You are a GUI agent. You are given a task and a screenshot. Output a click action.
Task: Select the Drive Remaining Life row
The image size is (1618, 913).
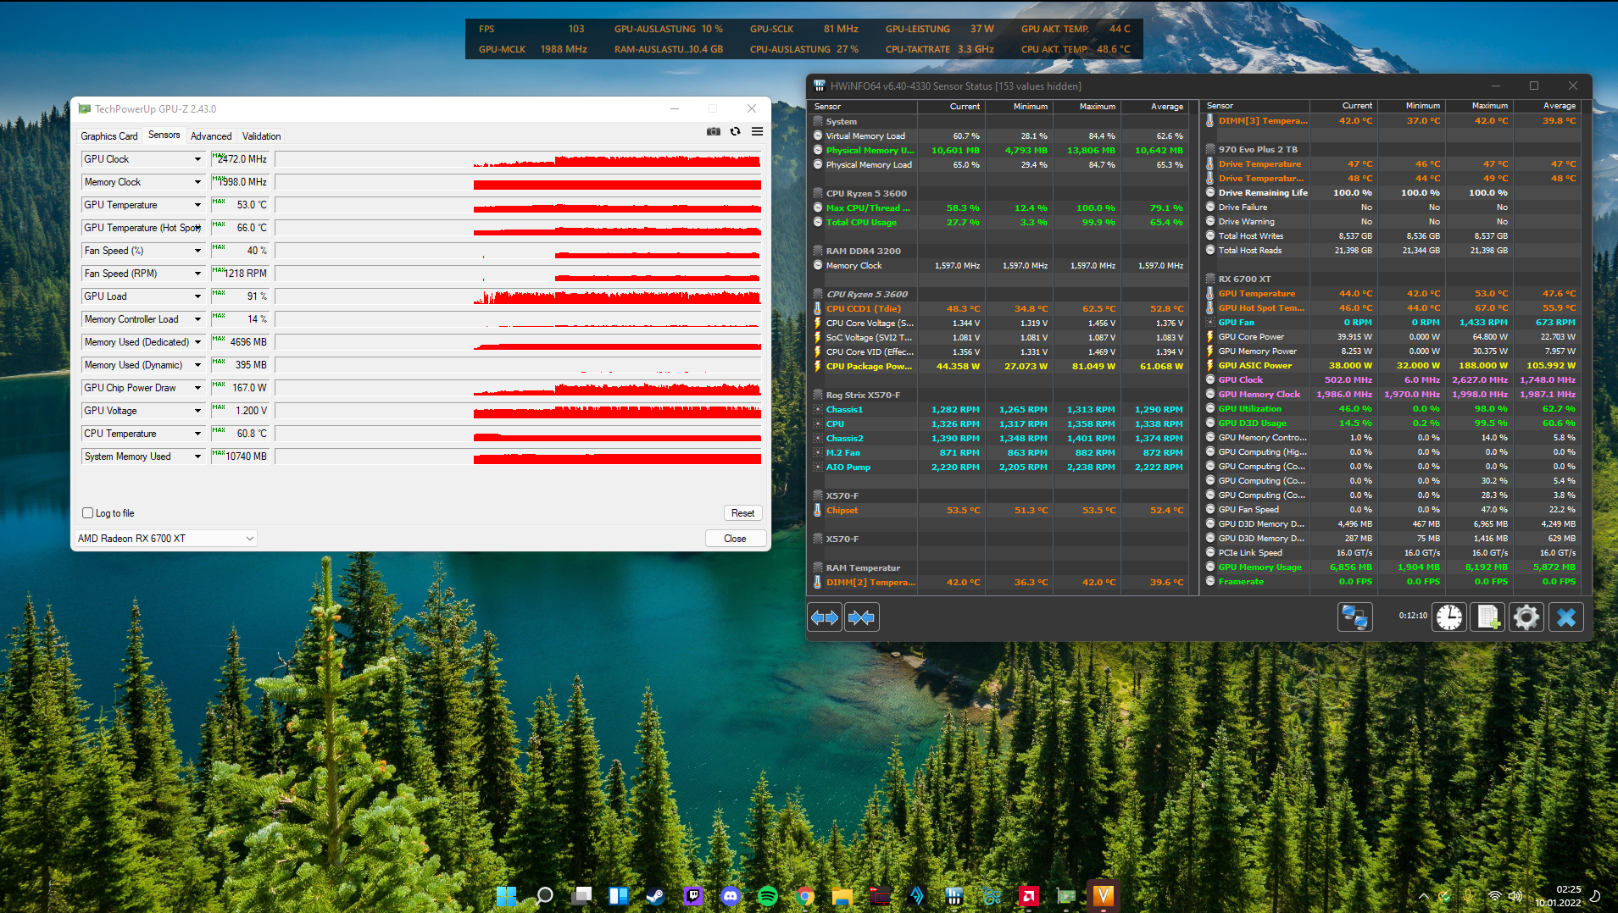(1392, 193)
